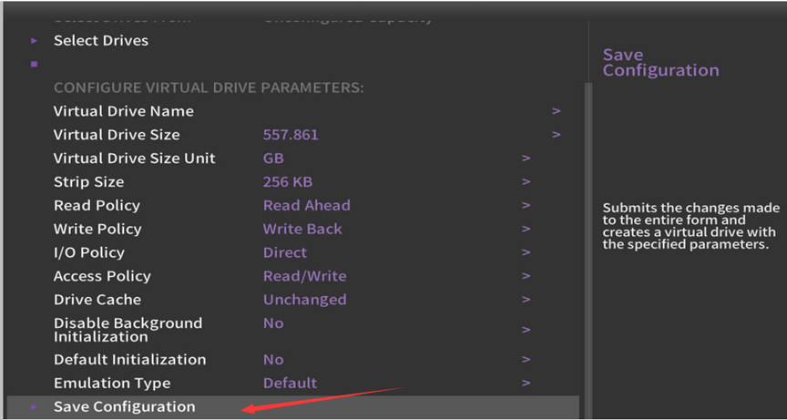787x420 pixels.
Task: Open the Emulation Type Default dropdown
Action: [x=290, y=384]
